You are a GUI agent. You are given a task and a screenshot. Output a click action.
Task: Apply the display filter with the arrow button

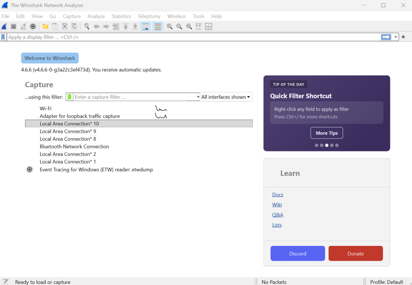pyautogui.click(x=386, y=37)
